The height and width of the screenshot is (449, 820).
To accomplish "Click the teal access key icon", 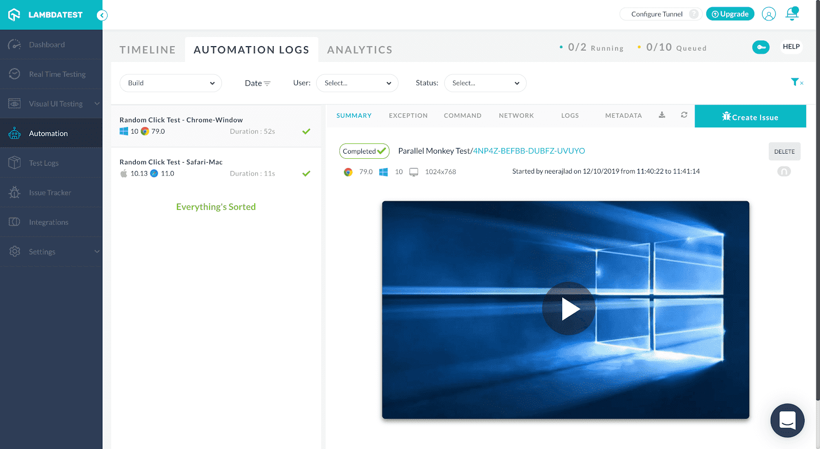I will [761, 47].
